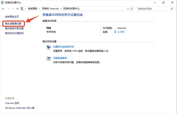Open the 以太网 connection link
This screenshot has height=113, width=177.
(121, 32)
